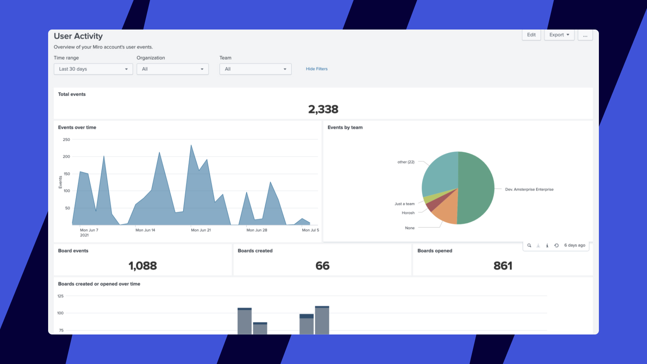Click the highest peak in Events over time

coord(191,146)
